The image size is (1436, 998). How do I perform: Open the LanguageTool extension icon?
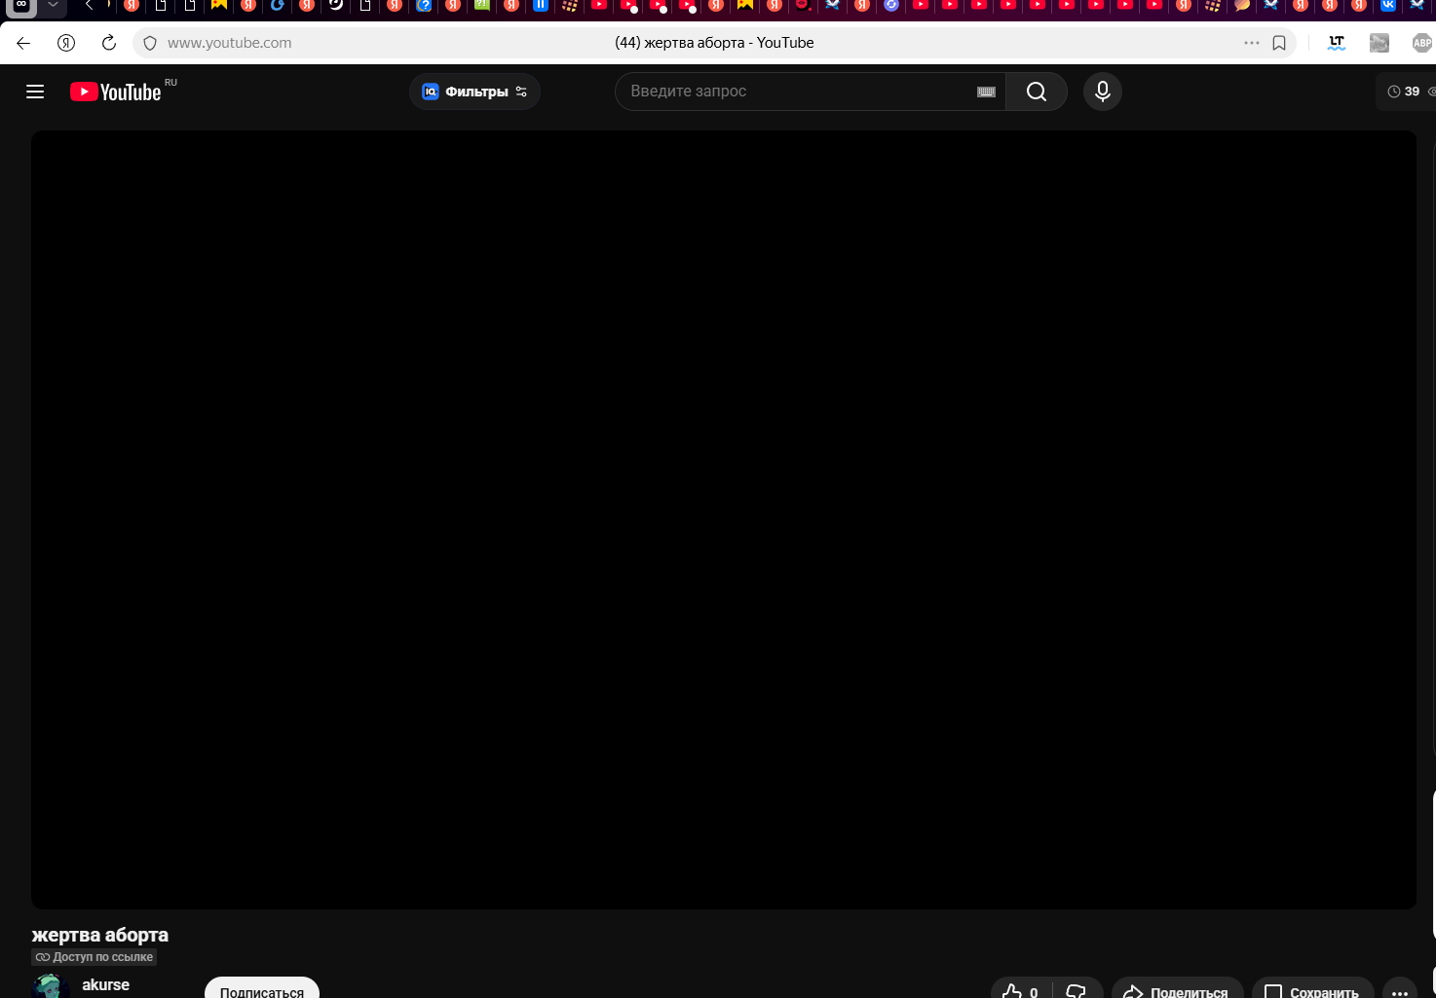click(1336, 43)
